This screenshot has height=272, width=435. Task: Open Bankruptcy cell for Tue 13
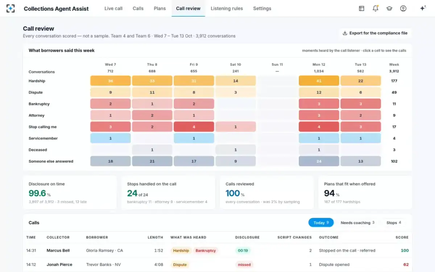[x=361, y=104]
